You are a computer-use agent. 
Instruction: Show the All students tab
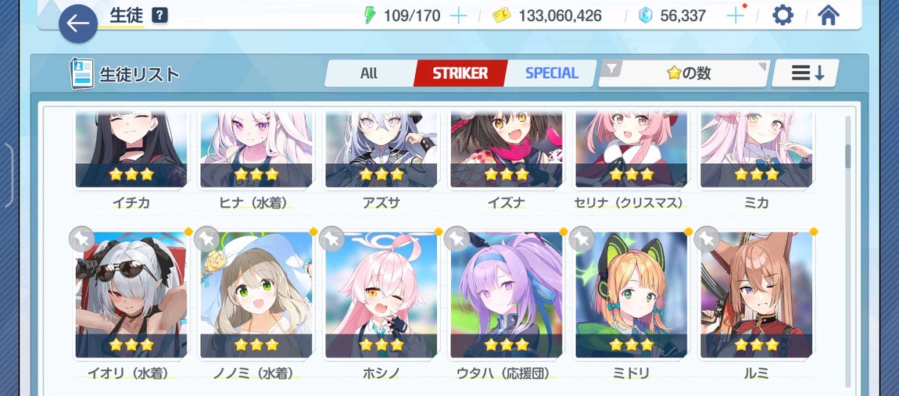pyautogui.click(x=369, y=73)
